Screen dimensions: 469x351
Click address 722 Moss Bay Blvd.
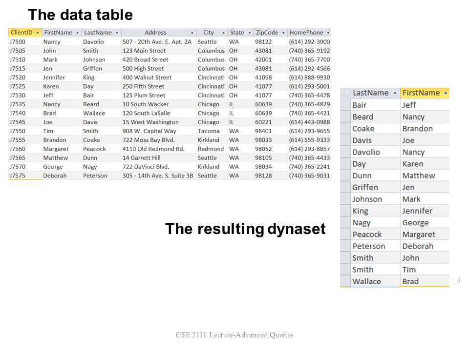click(149, 140)
